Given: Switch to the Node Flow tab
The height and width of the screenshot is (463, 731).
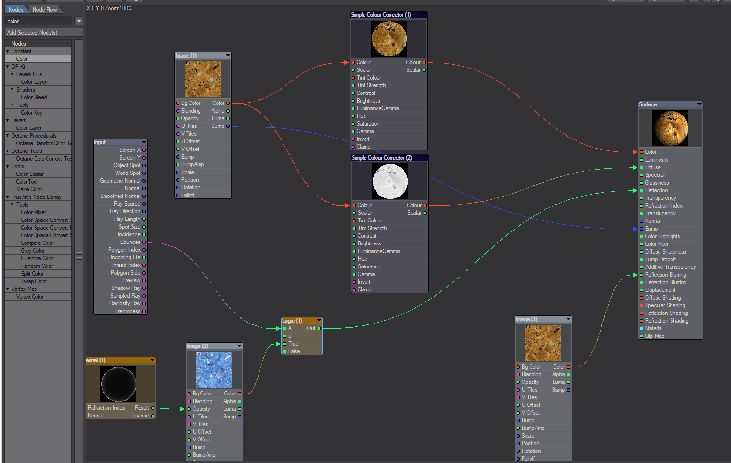Looking at the screenshot, I should point(45,10).
